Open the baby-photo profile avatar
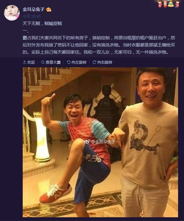 pos(12,13)
